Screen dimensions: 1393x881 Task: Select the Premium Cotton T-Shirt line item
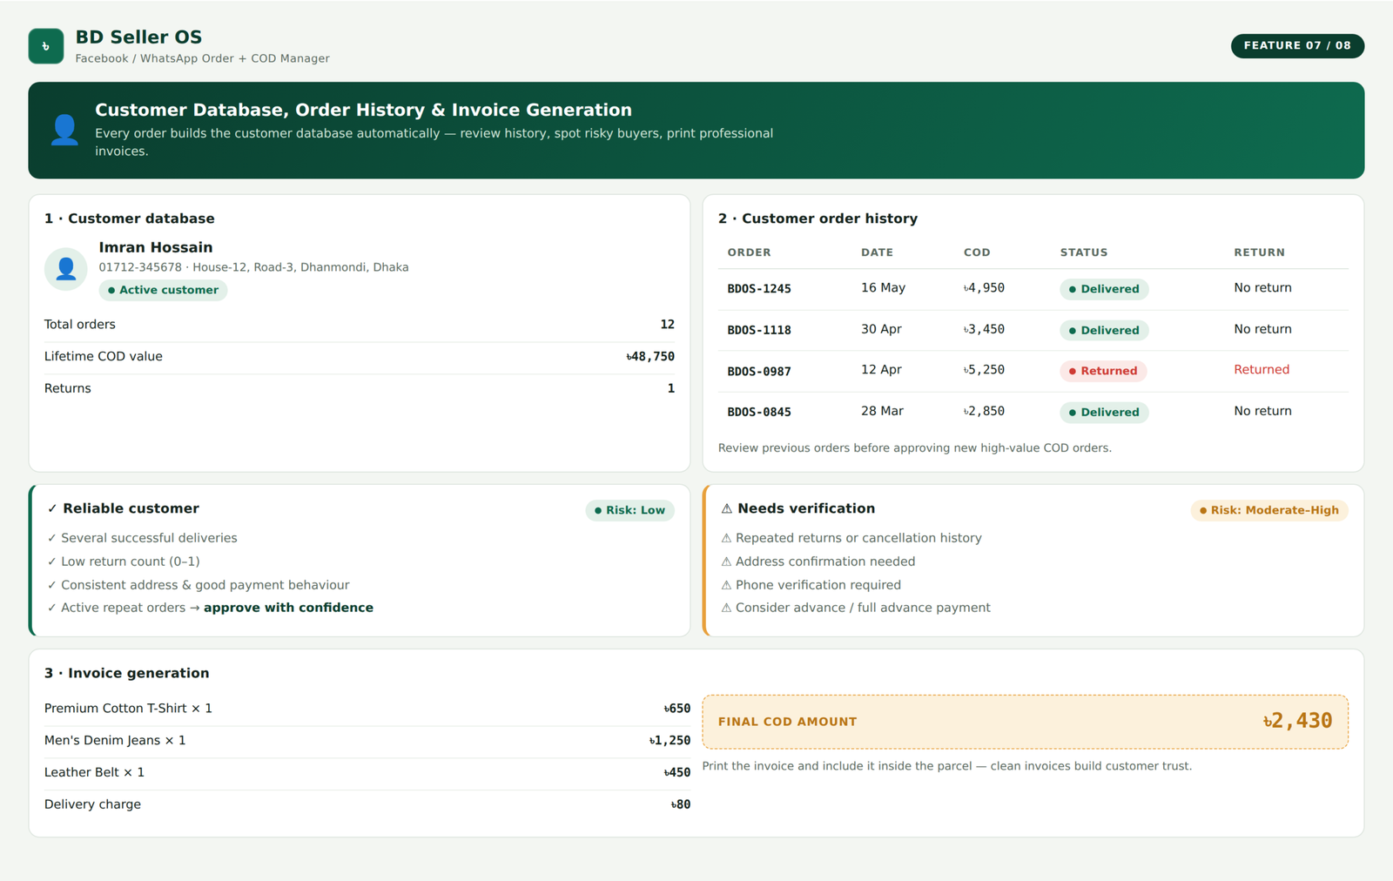367,709
